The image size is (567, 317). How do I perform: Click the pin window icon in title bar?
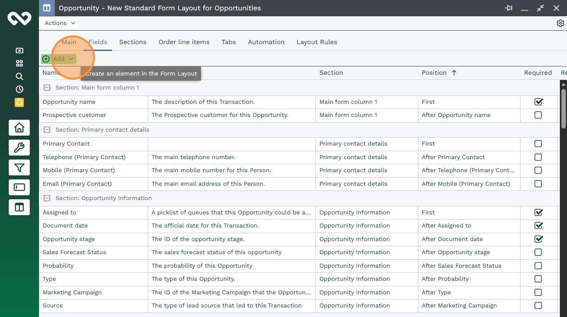pos(508,8)
